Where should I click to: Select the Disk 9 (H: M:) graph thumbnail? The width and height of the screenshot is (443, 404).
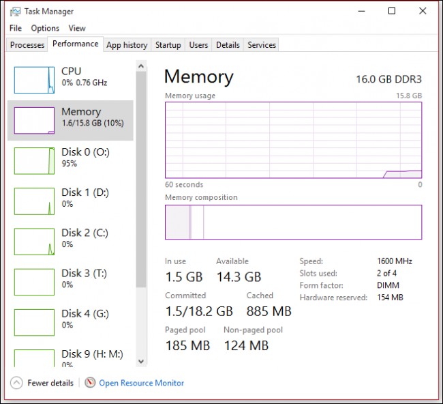(x=34, y=358)
